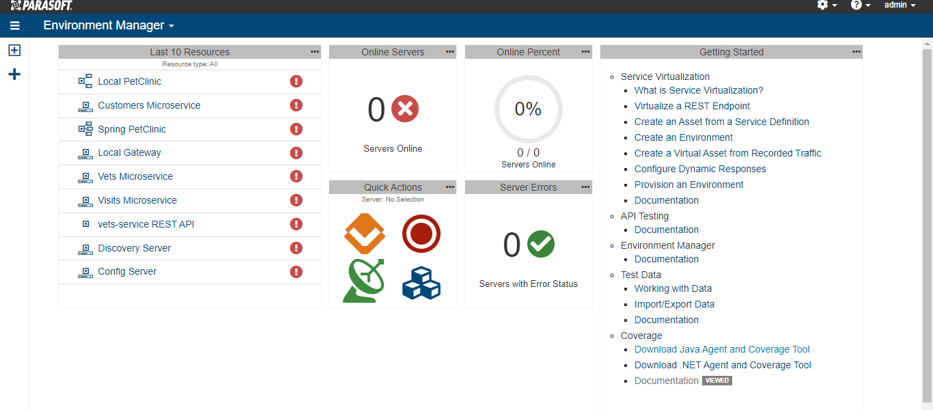933x410 pixels.
Task: Open Virtualize a REST Endpoint link
Action: click(x=692, y=106)
